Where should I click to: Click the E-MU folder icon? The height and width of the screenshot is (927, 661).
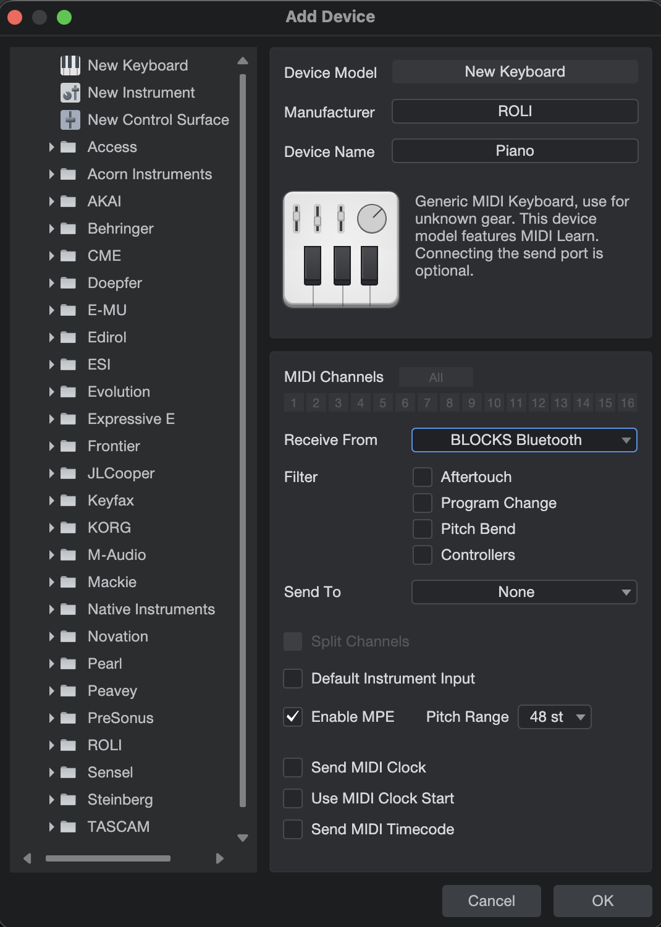tap(68, 310)
